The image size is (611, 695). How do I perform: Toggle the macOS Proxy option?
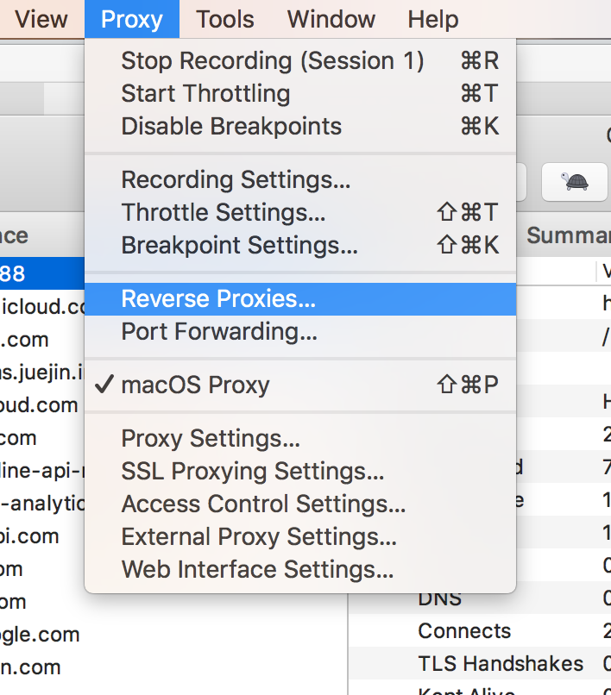[x=195, y=385]
